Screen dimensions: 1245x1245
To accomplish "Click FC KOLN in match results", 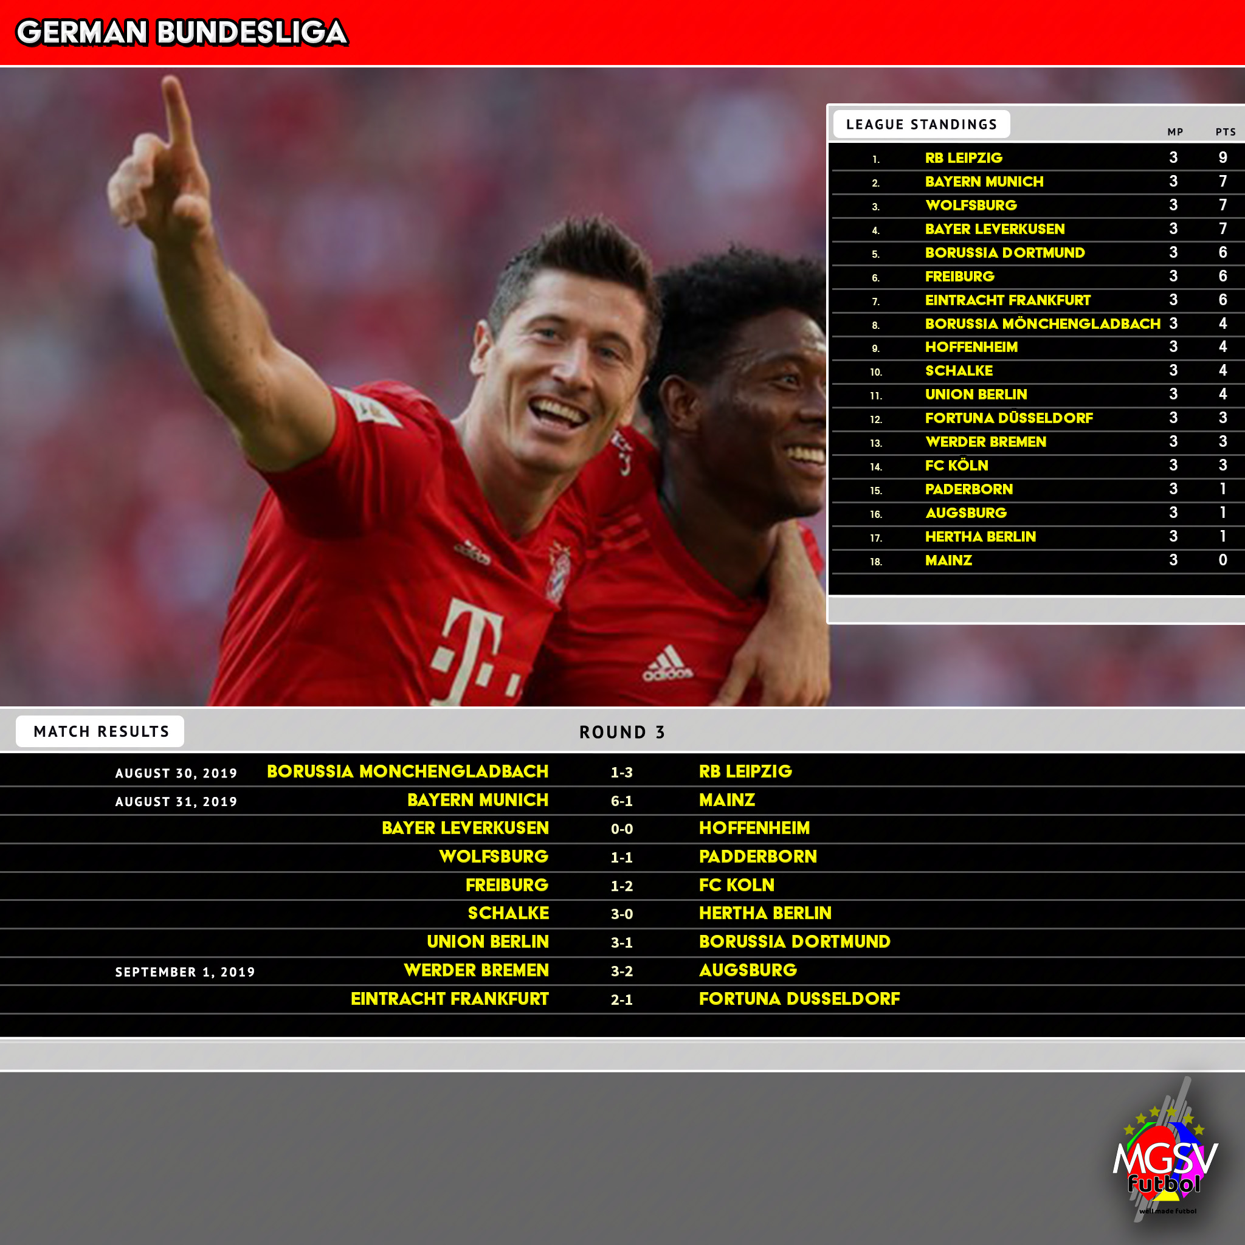I will point(737,885).
